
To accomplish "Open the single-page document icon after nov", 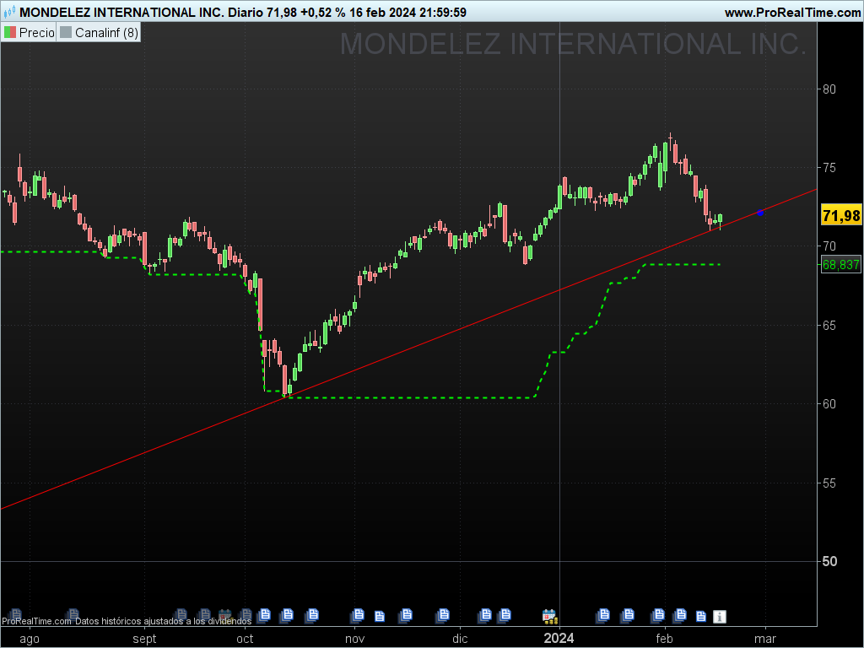I will 380,616.
